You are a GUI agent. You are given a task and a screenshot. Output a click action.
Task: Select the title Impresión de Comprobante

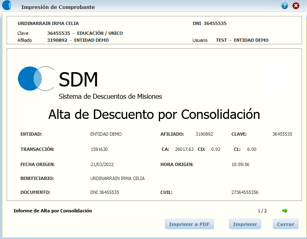coord(58,7)
